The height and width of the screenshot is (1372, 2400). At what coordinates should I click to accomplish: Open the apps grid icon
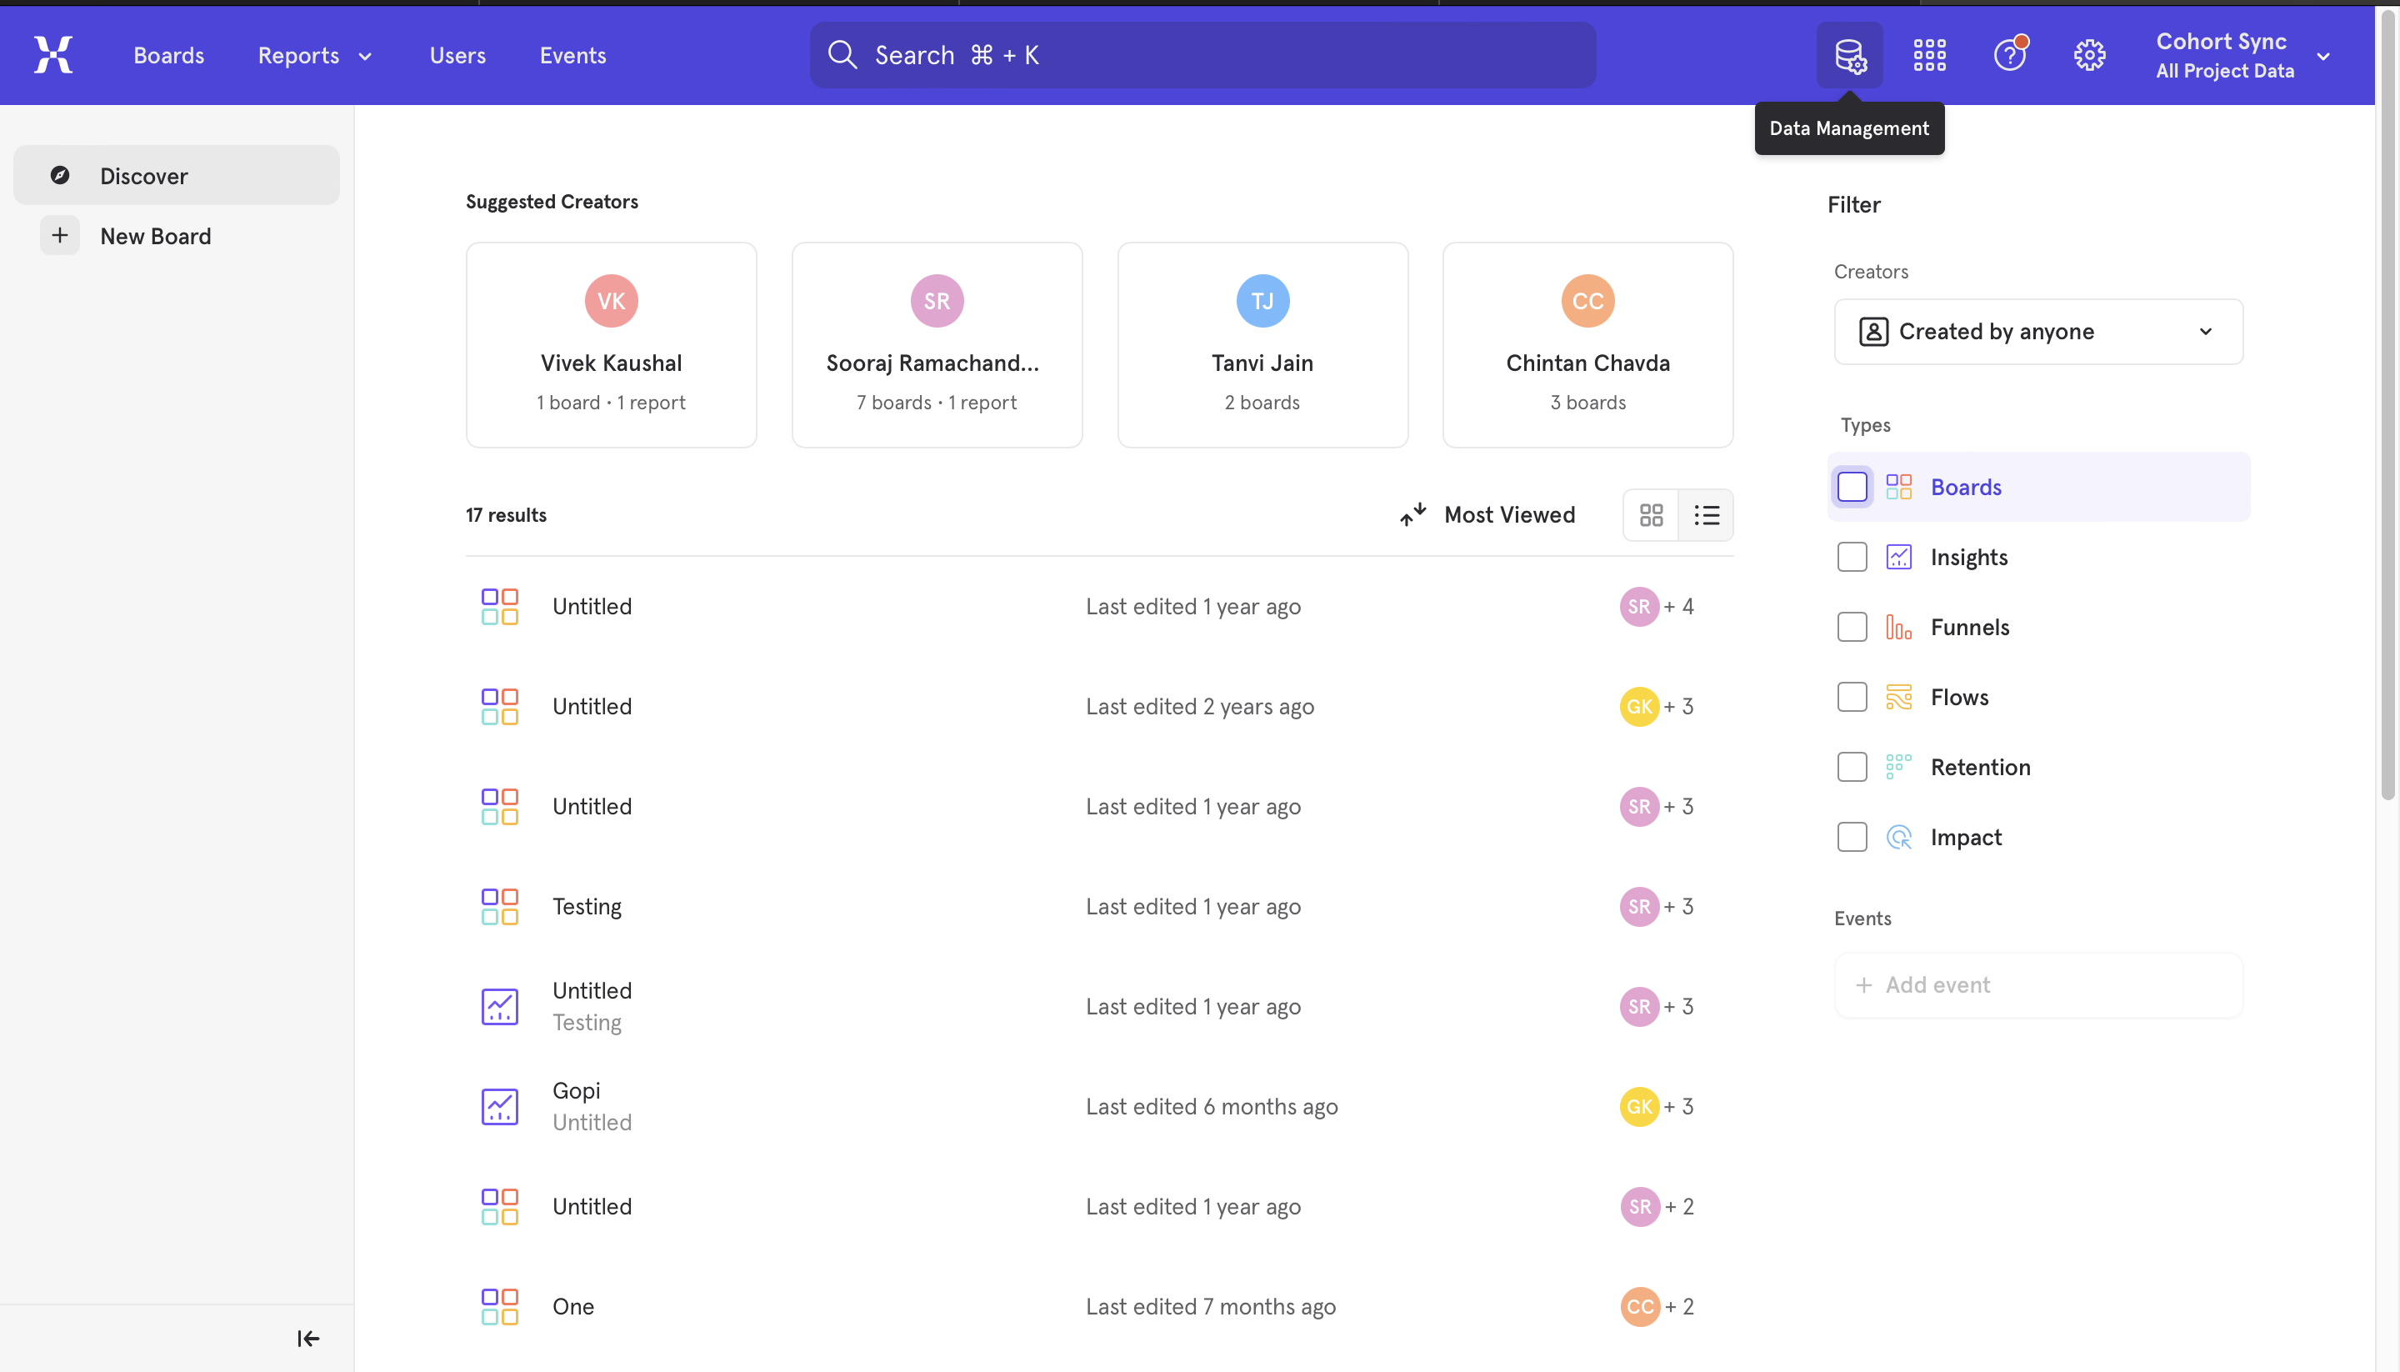[1929, 56]
